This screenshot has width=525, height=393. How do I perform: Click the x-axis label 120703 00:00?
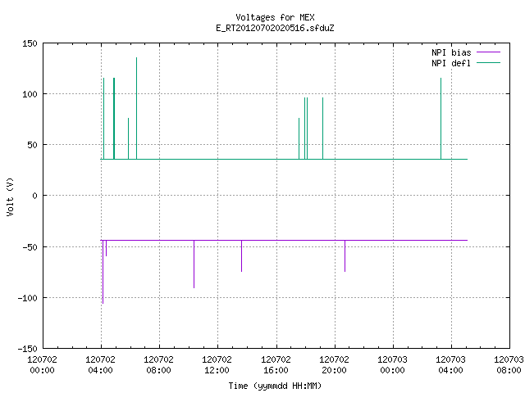pos(392,364)
